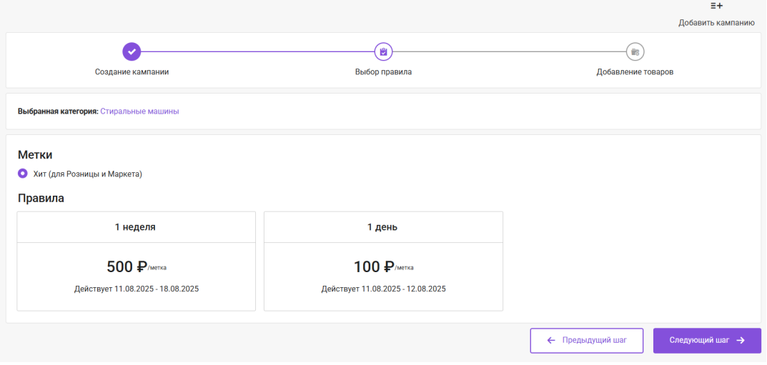Click the purple progress line between first steps

click(x=257, y=51)
